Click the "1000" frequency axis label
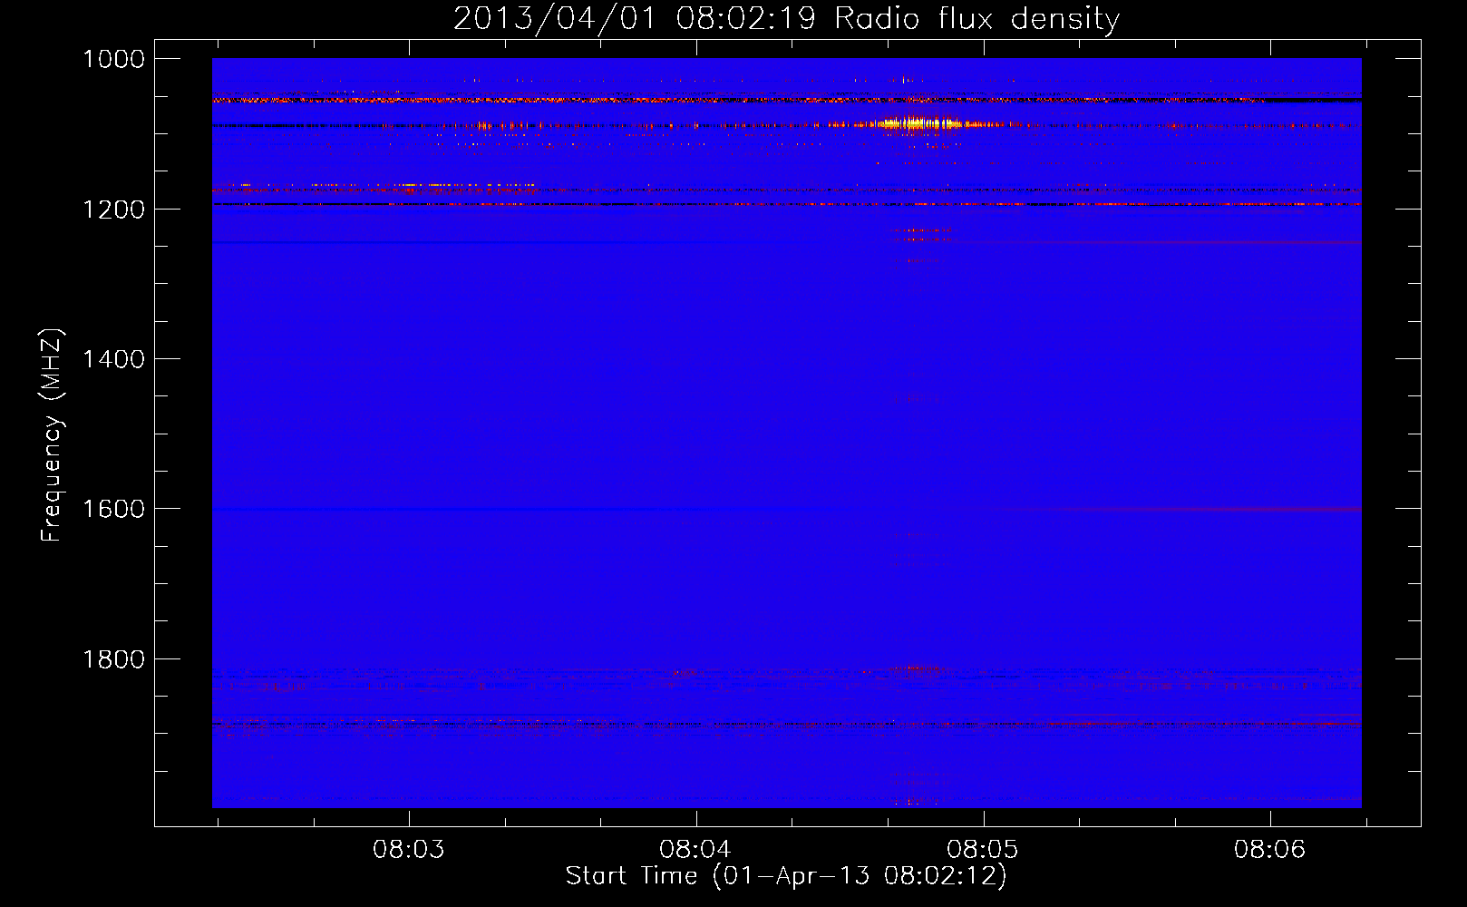The width and height of the screenshot is (1467, 907). point(114,59)
